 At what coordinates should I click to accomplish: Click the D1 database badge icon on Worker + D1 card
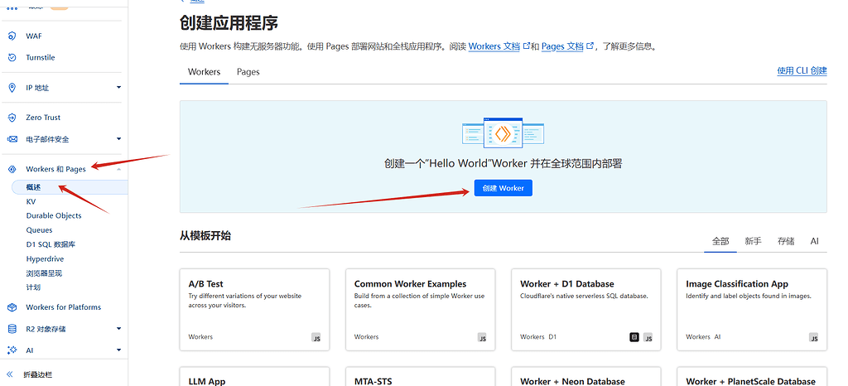coord(634,337)
